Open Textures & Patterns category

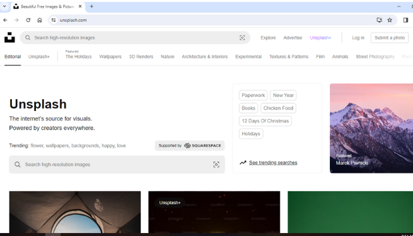(289, 57)
